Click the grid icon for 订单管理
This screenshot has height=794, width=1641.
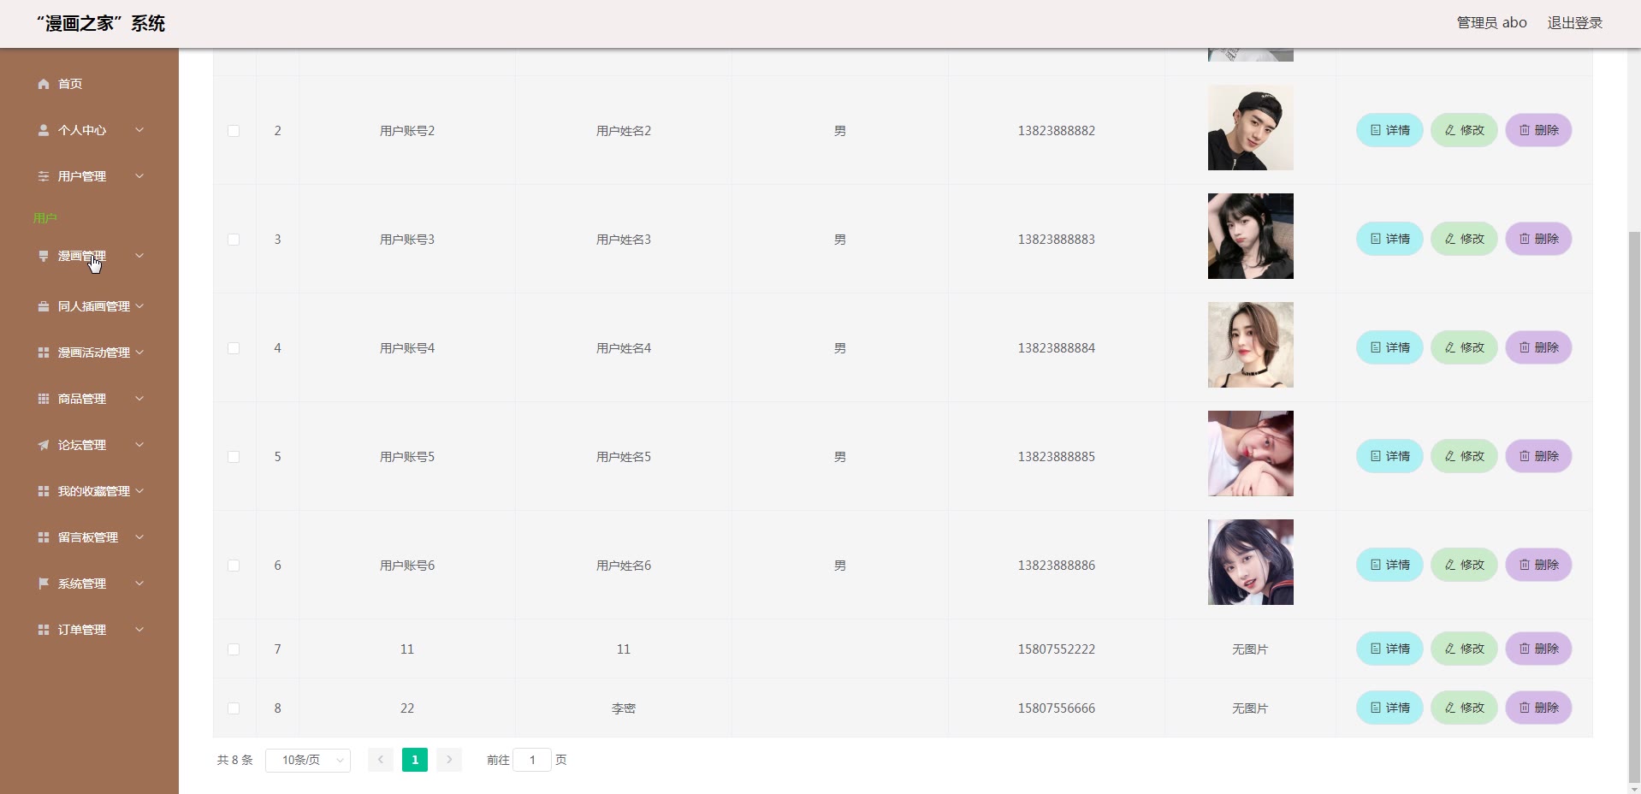pyautogui.click(x=44, y=630)
